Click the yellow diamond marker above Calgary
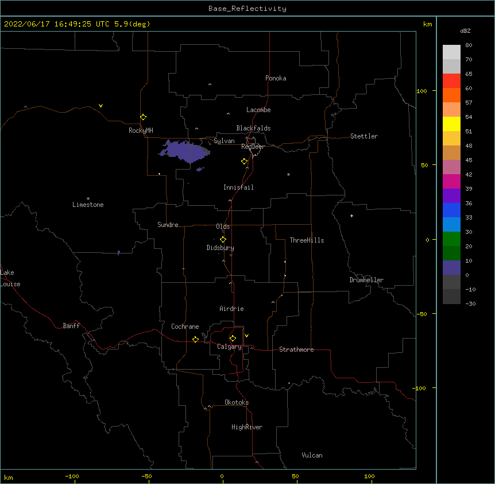The height and width of the screenshot is (484, 495). coord(233,339)
